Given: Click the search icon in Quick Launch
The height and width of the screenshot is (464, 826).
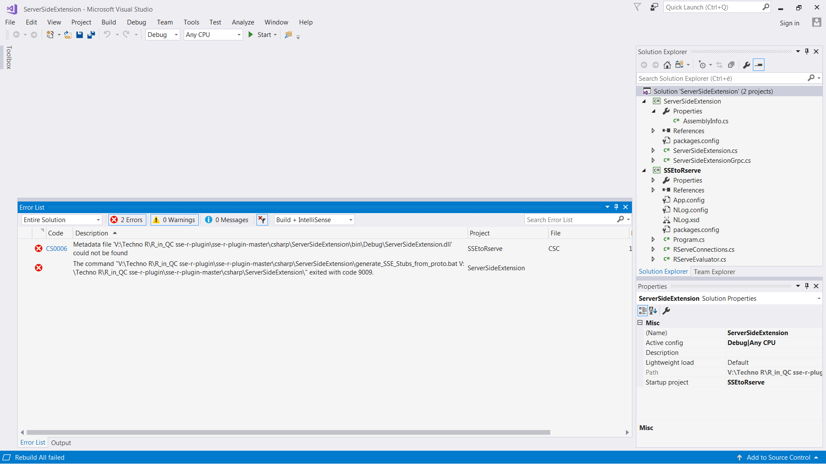Looking at the screenshot, I should pyautogui.click(x=766, y=7).
